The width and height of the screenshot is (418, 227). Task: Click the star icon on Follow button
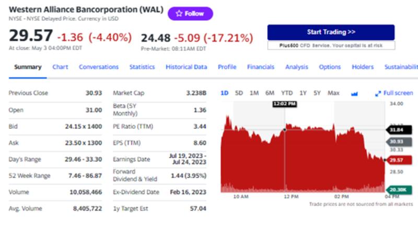coord(179,14)
